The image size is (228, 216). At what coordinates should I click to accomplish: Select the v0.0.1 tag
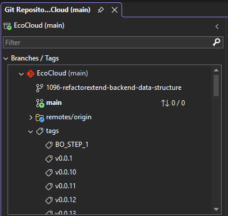(x=64, y=158)
